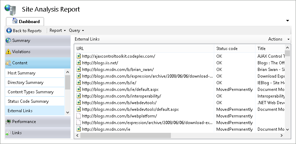Open tab list arrow at top right
296x144 pixels.
point(287,21)
